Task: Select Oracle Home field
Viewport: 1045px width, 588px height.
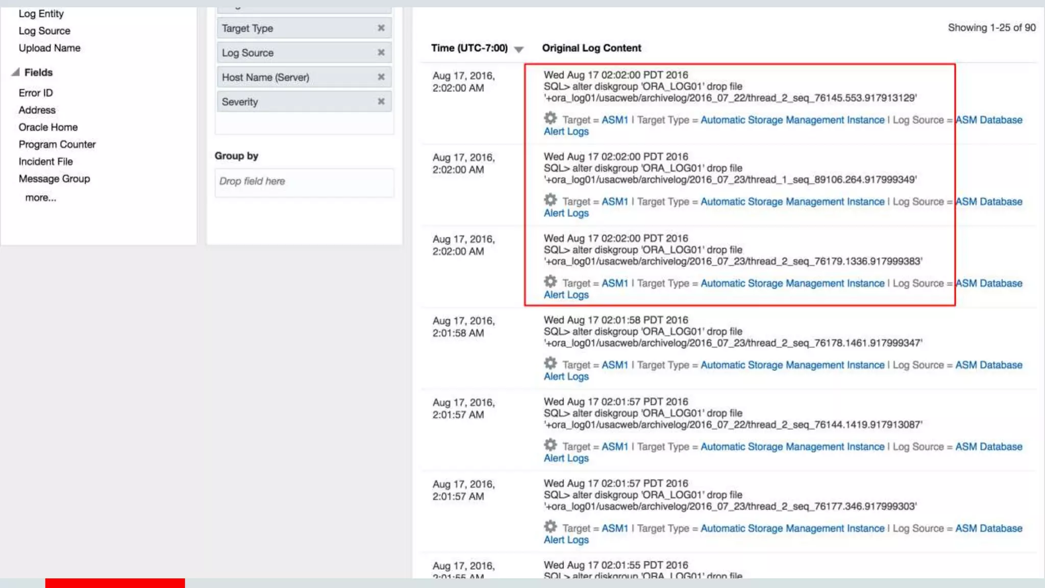Action: pos(48,127)
